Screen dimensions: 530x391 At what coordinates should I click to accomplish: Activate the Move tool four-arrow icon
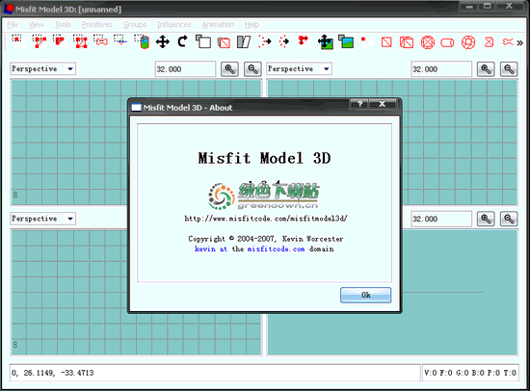(x=163, y=42)
